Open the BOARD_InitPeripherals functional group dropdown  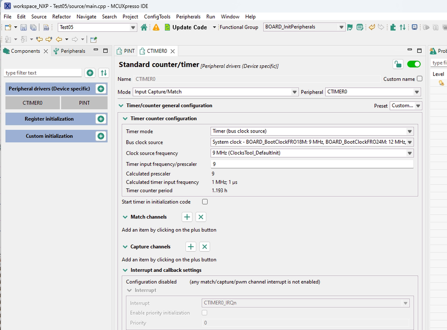click(x=341, y=27)
